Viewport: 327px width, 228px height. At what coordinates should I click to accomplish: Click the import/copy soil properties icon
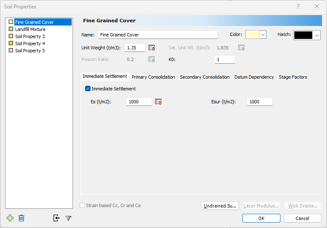pos(56,218)
